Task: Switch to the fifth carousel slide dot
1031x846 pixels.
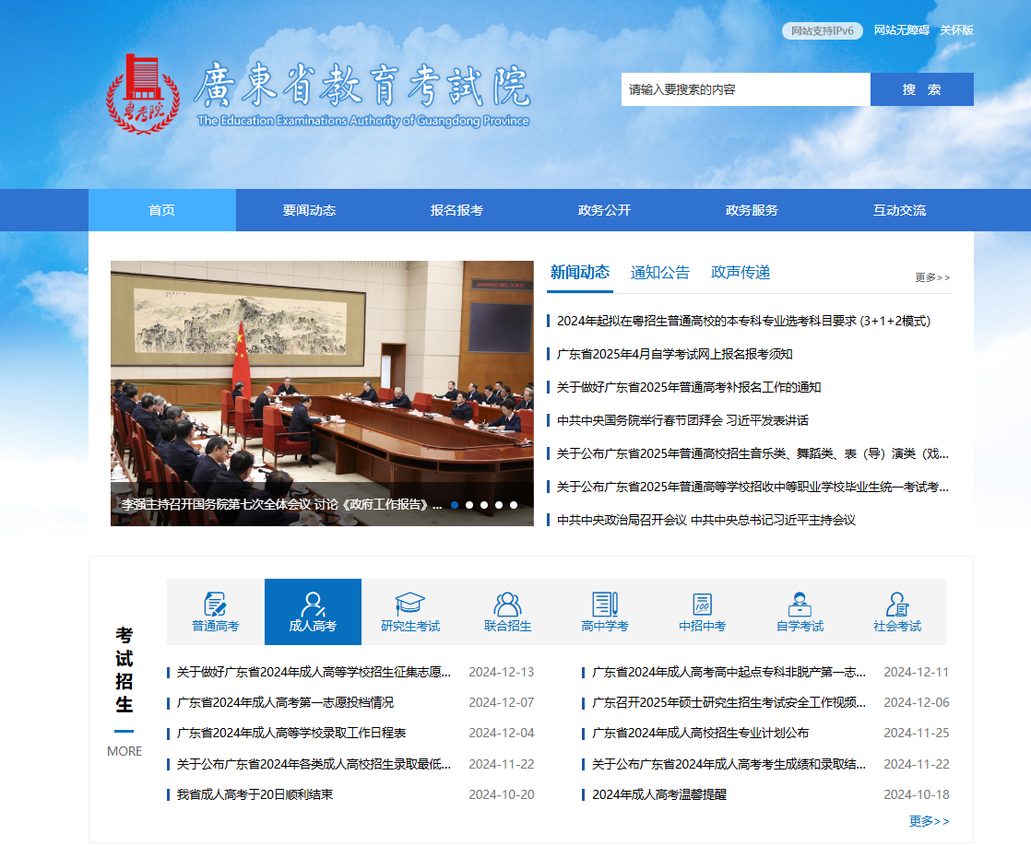Action: 514,505
